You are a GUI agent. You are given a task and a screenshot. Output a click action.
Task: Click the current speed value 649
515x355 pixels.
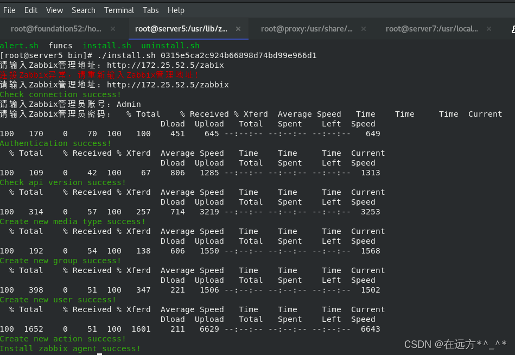coord(373,134)
